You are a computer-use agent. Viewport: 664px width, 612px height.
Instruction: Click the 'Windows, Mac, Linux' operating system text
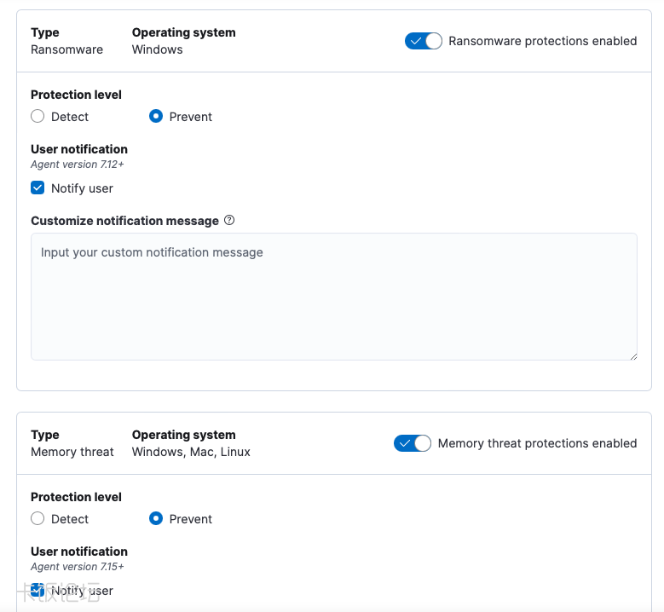point(191,452)
